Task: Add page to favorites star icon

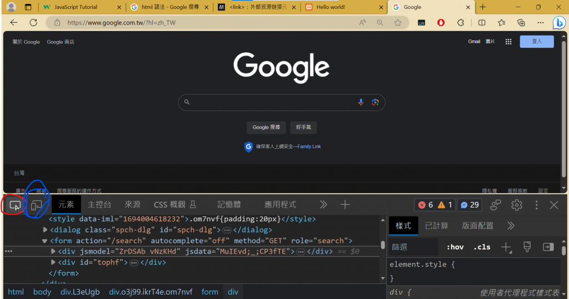Action: click(398, 23)
